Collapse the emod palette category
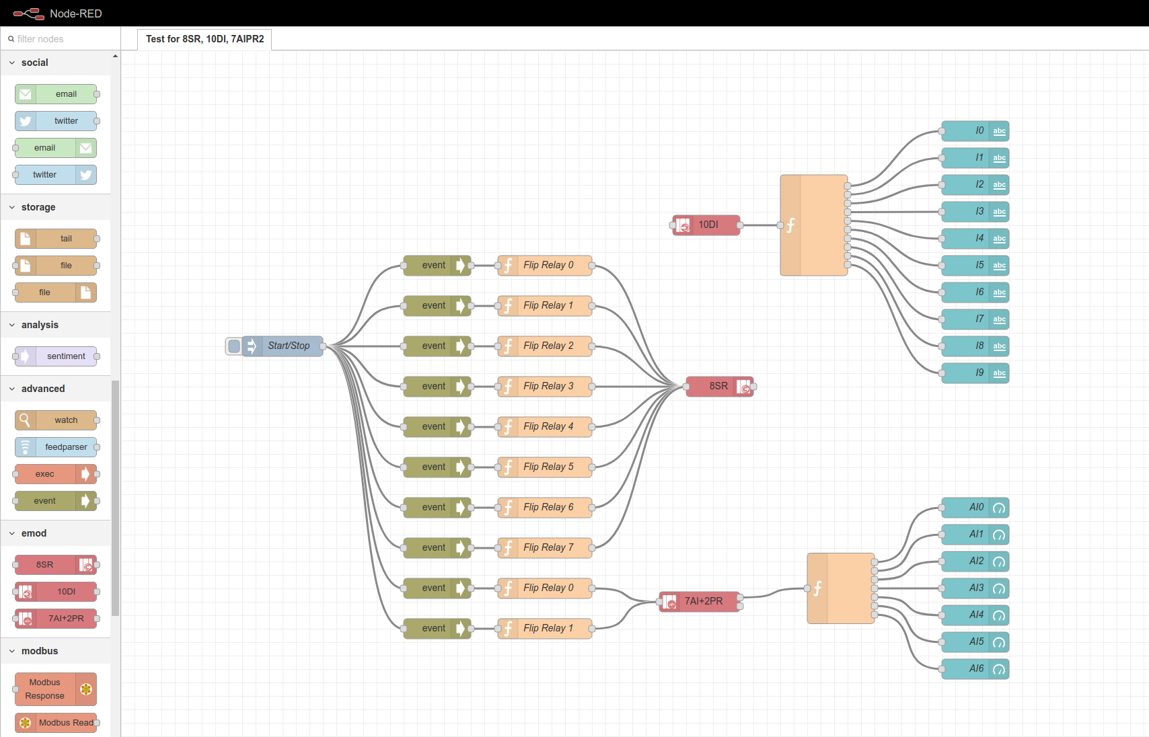The height and width of the screenshot is (737, 1149). [55, 533]
